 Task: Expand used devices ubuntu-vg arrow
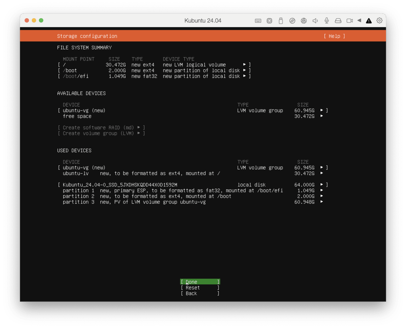[x=321, y=167]
